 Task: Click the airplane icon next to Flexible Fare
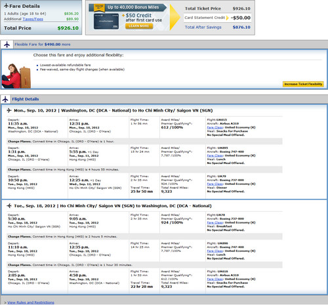point(7,45)
